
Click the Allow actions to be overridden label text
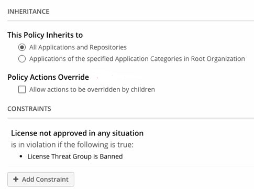click(92, 89)
